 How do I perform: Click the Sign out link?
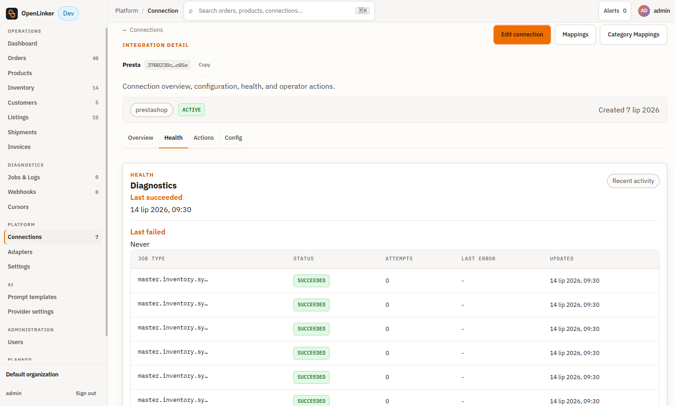coord(86,393)
